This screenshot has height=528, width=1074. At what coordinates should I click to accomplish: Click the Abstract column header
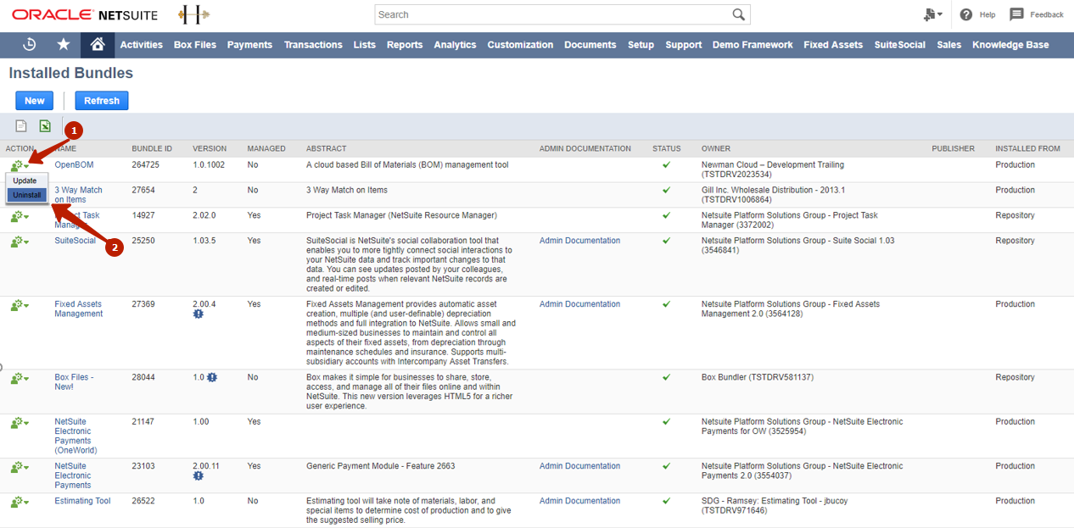[327, 148]
